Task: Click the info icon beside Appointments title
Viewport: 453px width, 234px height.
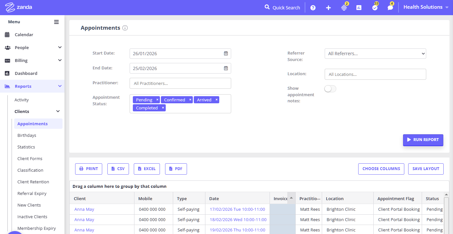Action: click(125, 28)
